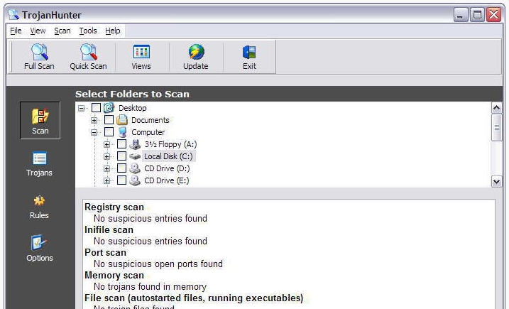Screen dimensions: 509x309
Task: Open the Scan menu
Action: click(x=62, y=31)
